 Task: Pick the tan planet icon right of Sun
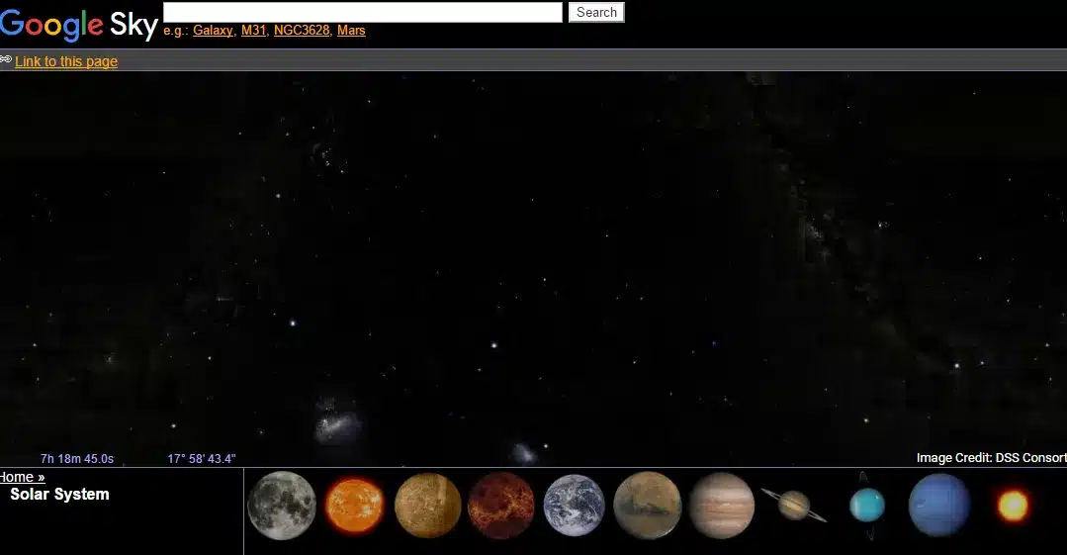pyautogui.click(x=428, y=506)
